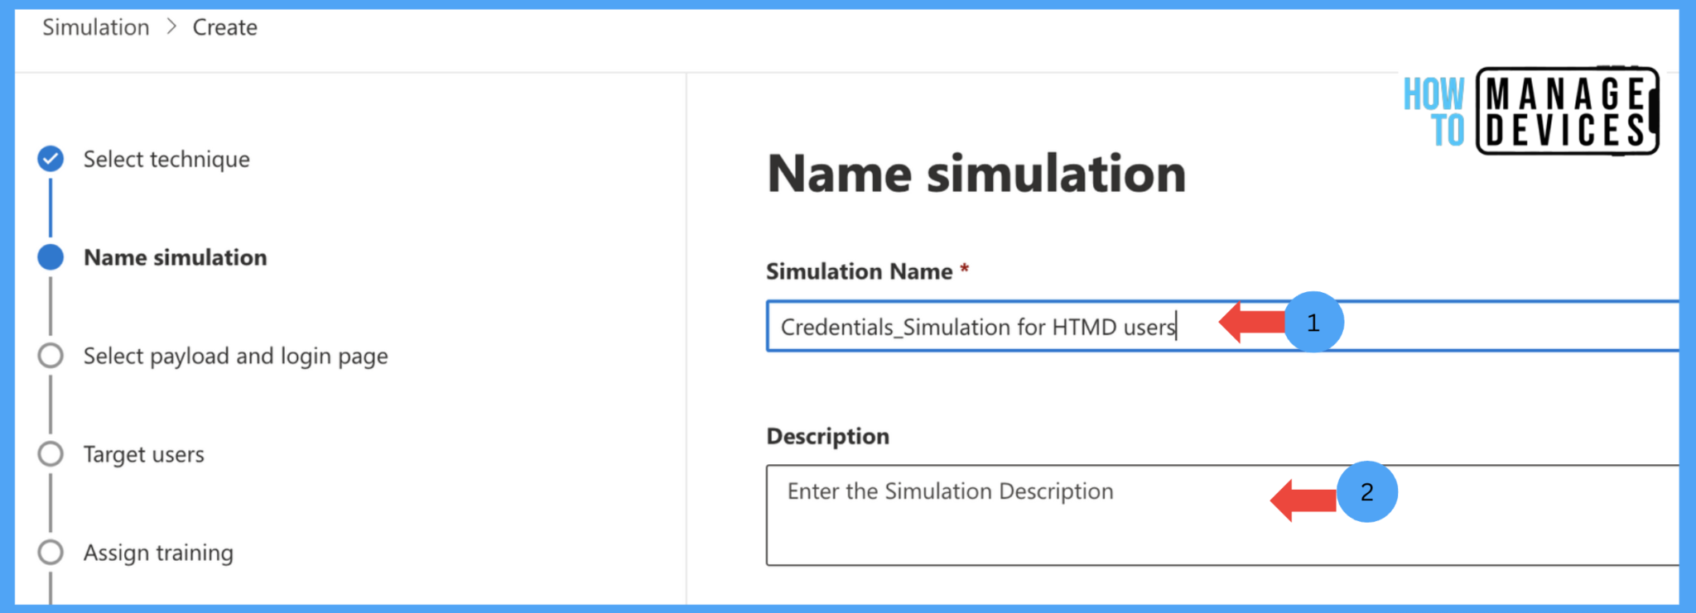This screenshot has height=613, width=1696.
Task: Click the Description field label
Action: [827, 436]
